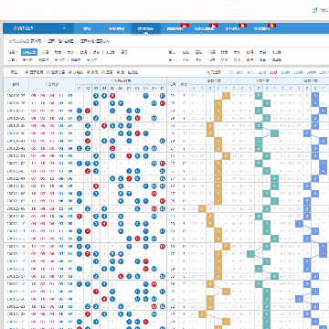This screenshot has height=329, width=329.
Task: Click the red badge on the fifth navigation tab
Action: click(x=215, y=26)
